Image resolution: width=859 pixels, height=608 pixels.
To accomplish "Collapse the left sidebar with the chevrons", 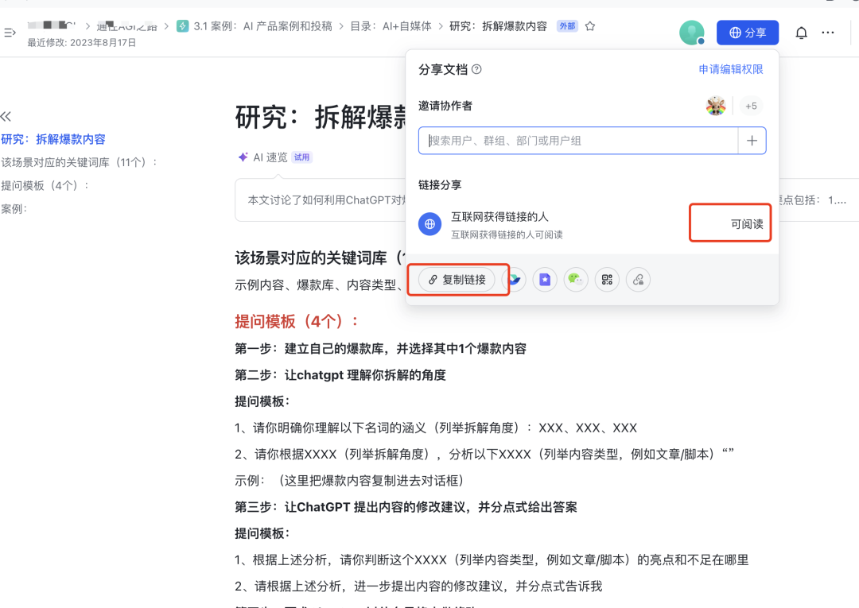I will (6, 116).
